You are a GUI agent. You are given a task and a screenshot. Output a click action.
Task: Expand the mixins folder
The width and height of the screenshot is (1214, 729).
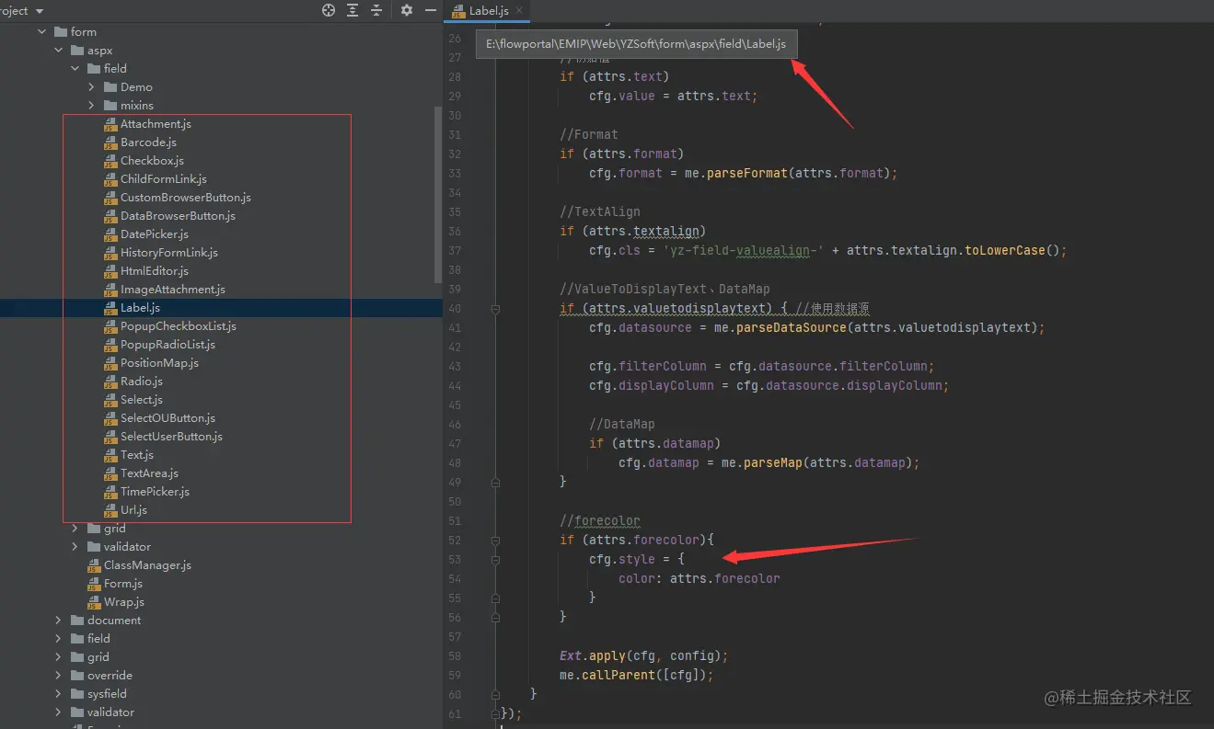(x=92, y=106)
